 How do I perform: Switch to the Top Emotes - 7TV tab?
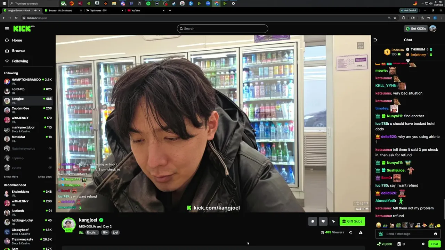pyautogui.click(x=104, y=10)
